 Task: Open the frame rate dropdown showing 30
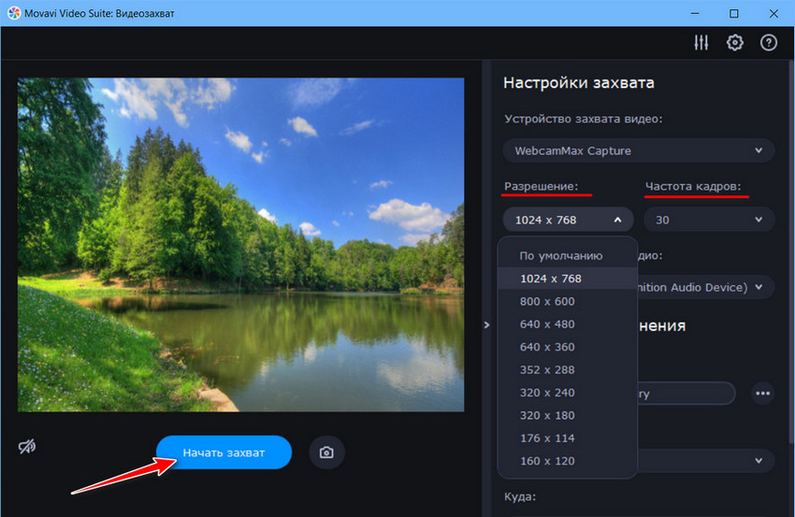pyautogui.click(x=709, y=220)
